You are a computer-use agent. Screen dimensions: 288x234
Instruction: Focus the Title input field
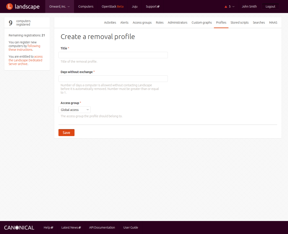(113, 55)
